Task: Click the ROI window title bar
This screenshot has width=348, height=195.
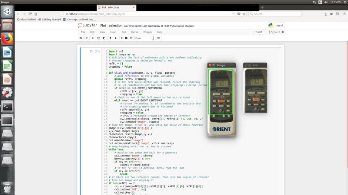Action: [255, 65]
